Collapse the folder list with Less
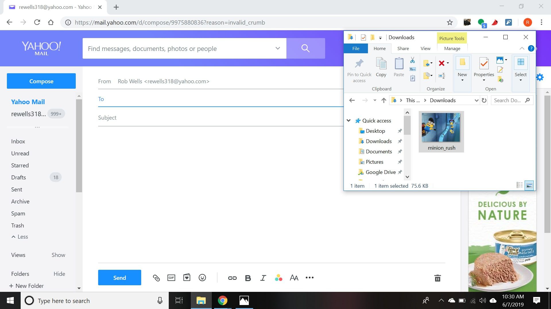This screenshot has width=551, height=309. tap(20, 237)
